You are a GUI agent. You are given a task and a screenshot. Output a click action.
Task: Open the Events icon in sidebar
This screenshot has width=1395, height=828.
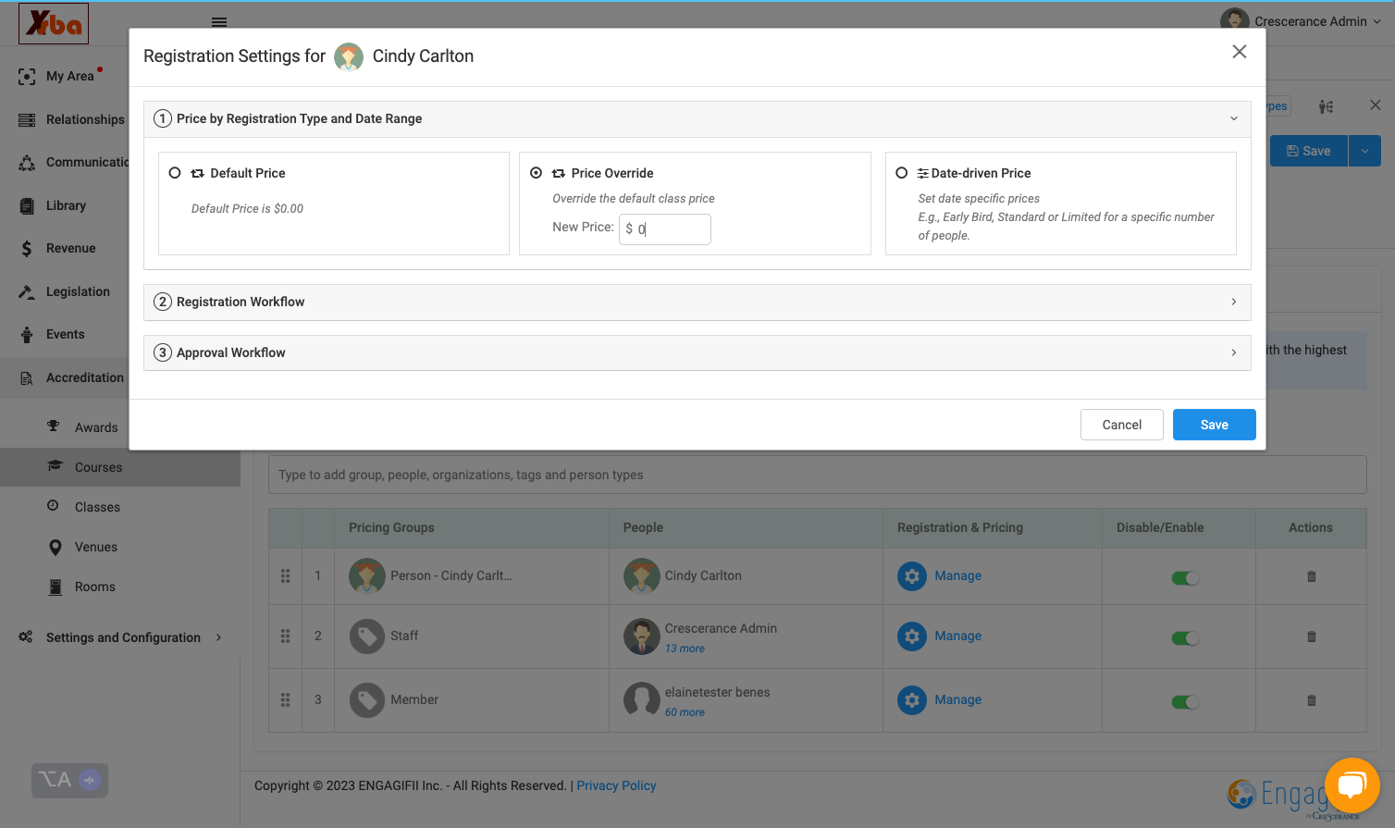tap(27, 335)
